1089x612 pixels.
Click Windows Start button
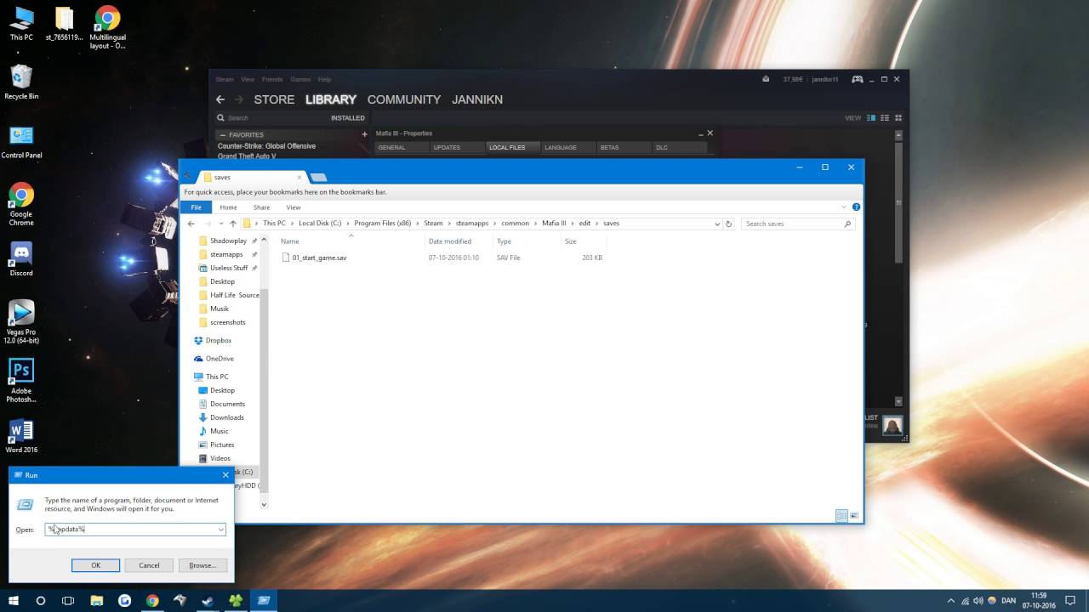[x=14, y=600]
